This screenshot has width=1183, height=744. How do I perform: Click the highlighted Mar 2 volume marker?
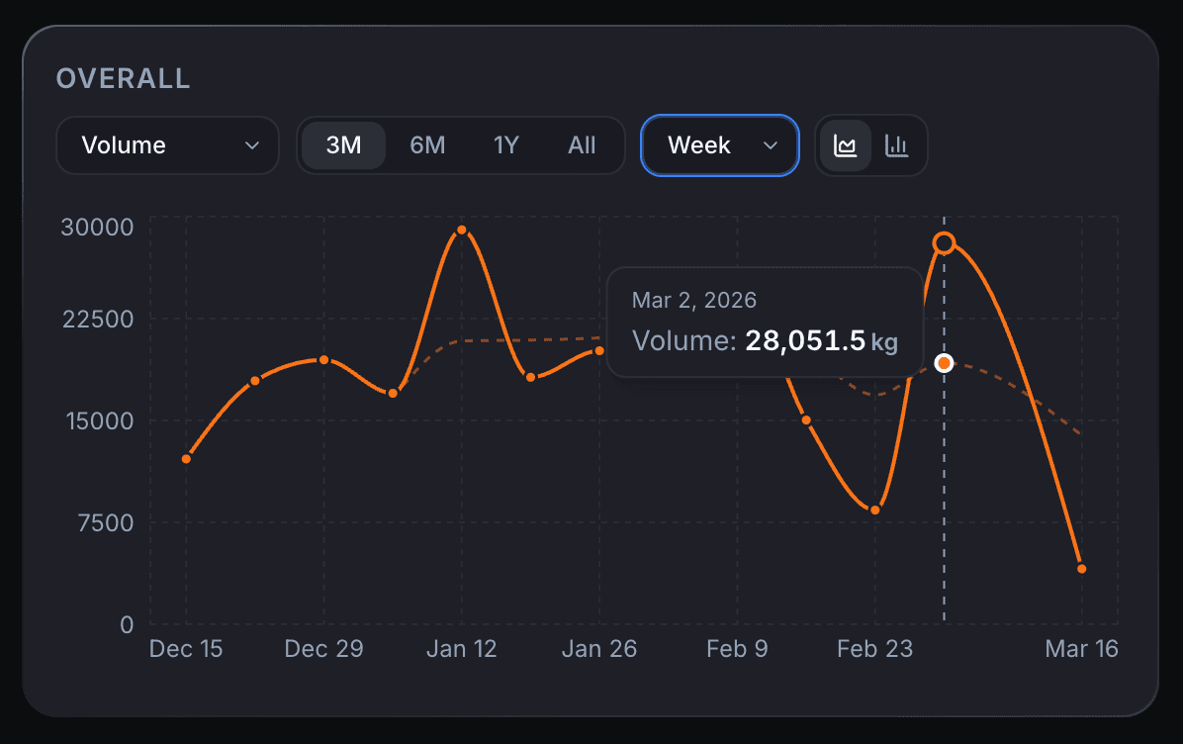click(x=944, y=243)
